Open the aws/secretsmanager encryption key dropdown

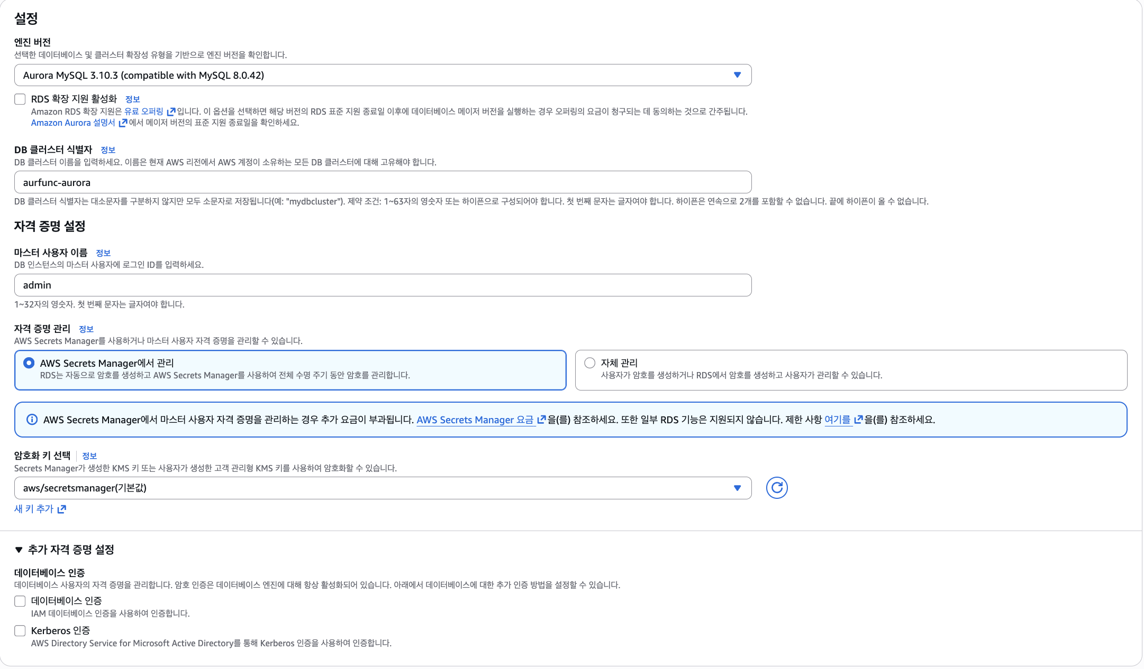click(382, 488)
